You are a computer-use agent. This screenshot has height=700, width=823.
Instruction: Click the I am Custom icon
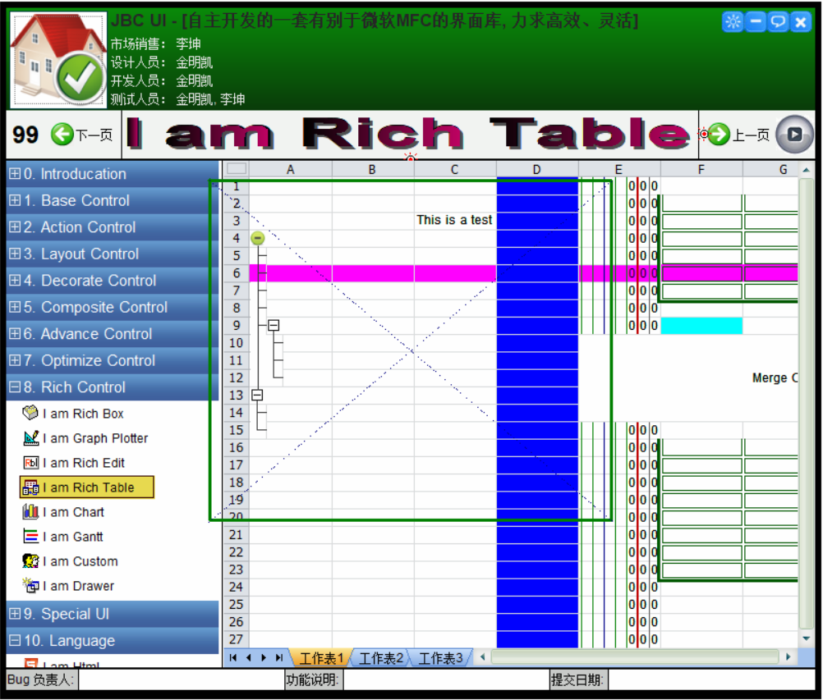coord(30,561)
